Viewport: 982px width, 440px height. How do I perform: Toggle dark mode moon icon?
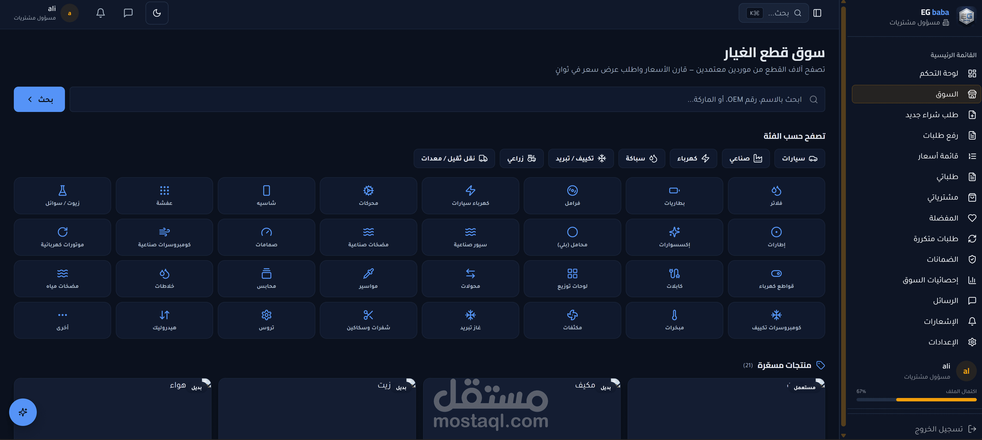pyautogui.click(x=157, y=13)
